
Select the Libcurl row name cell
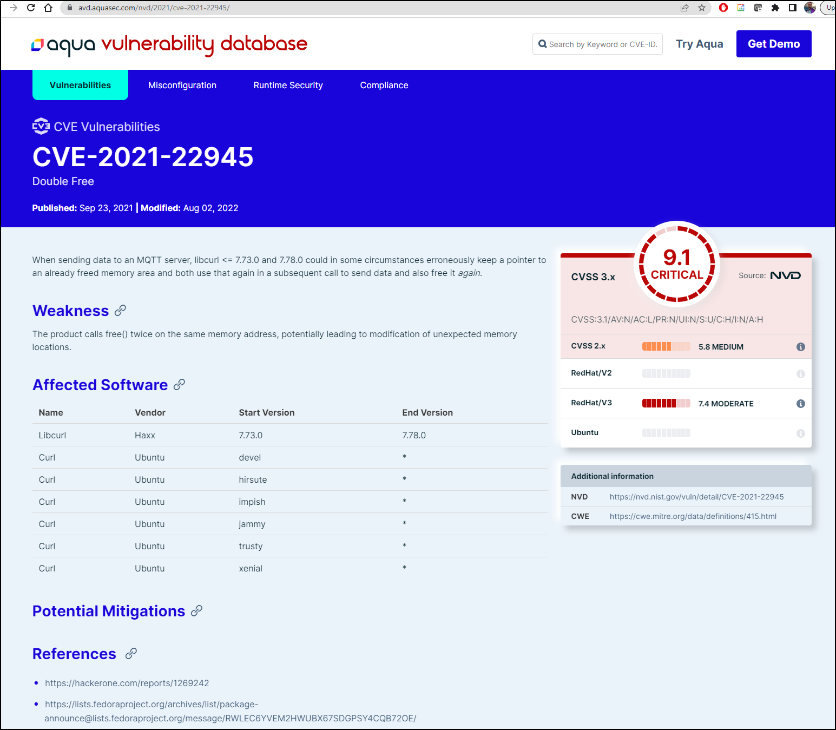tap(52, 435)
